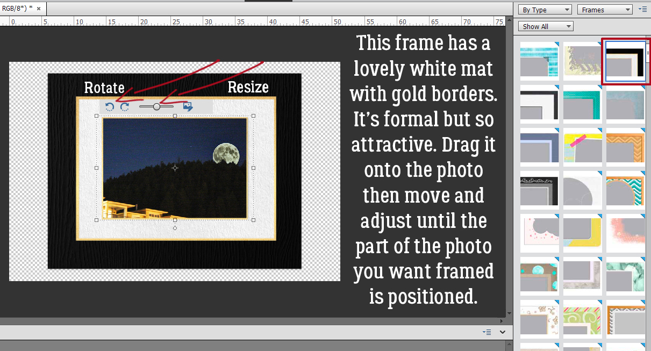Click the bottom-middle transform handle of the photo
Screen dimensions: 651x351
[x=175, y=220]
